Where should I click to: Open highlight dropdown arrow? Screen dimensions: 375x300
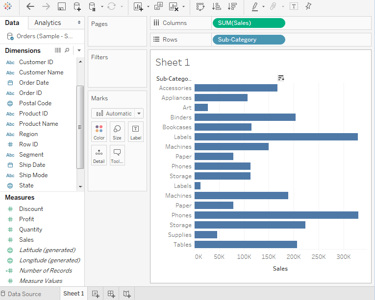click(263, 7)
